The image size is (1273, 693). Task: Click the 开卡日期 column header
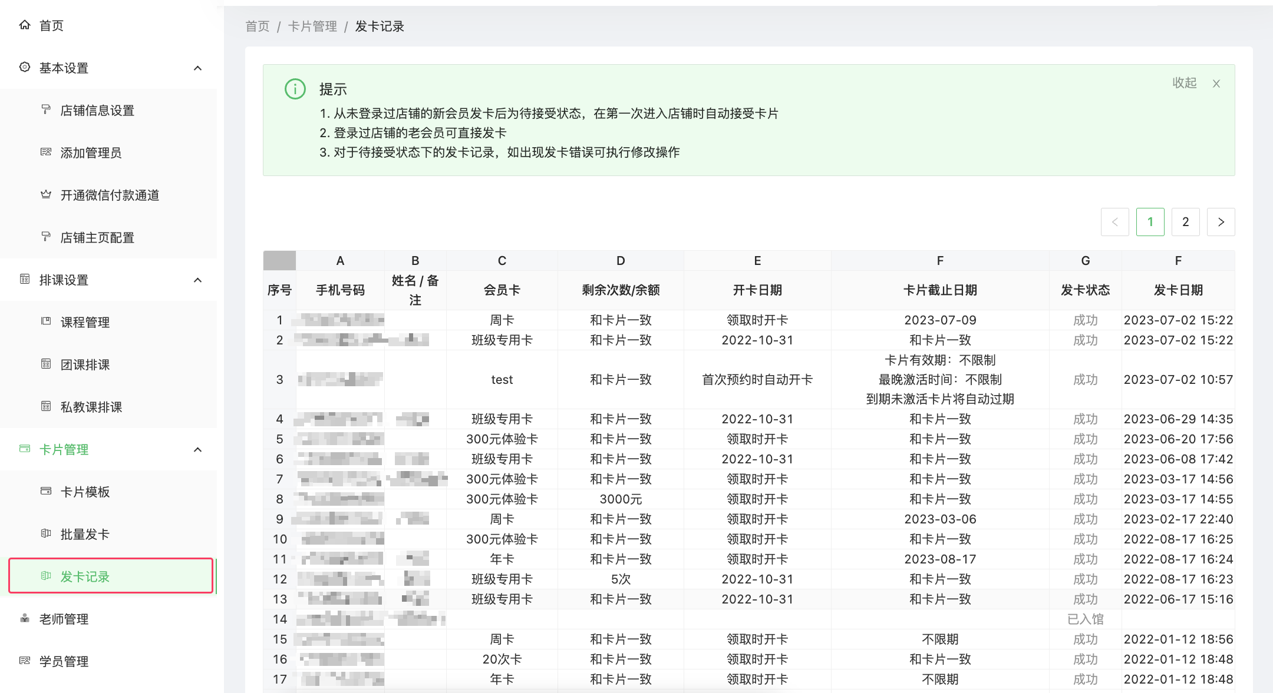pos(757,290)
